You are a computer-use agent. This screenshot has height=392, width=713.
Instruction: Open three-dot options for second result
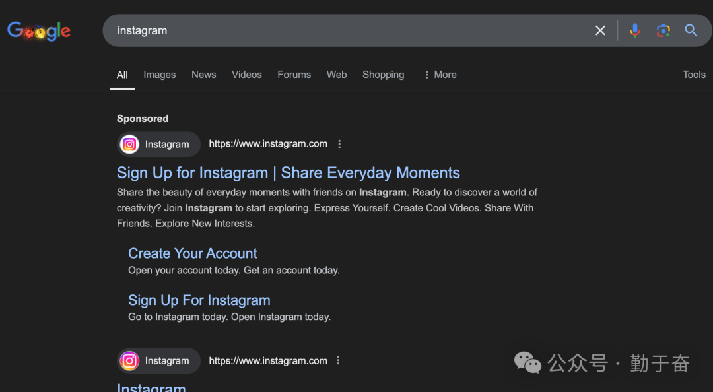click(338, 360)
